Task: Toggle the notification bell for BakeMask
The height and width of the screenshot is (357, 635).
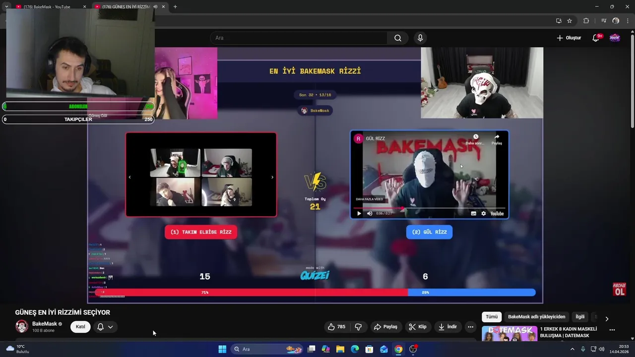Action: click(101, 327)
